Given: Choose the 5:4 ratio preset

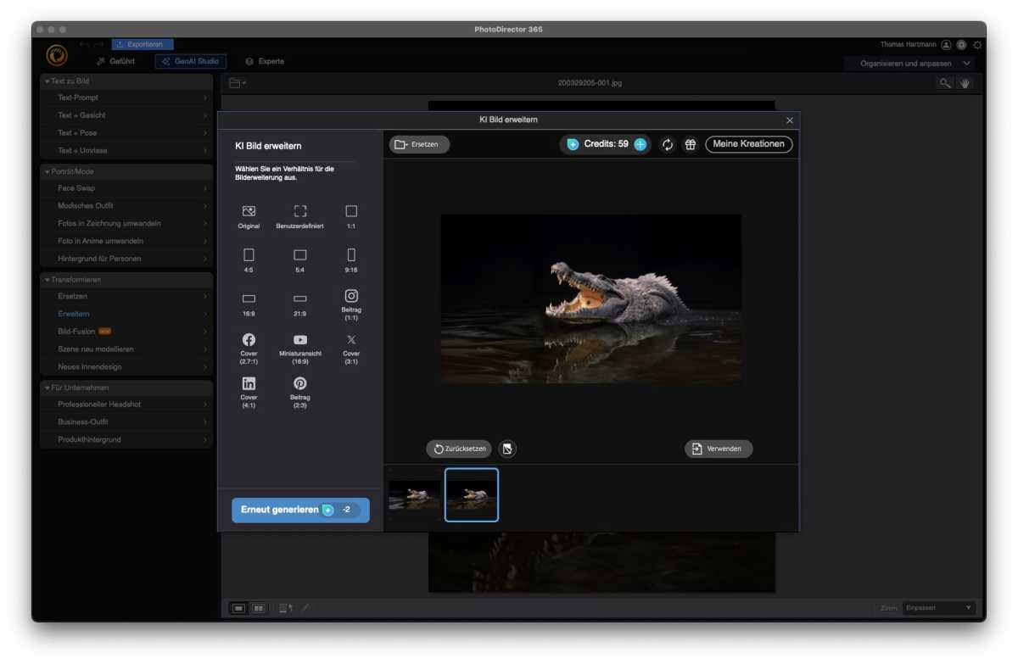Looking at the screenshot, I should 299,260.
